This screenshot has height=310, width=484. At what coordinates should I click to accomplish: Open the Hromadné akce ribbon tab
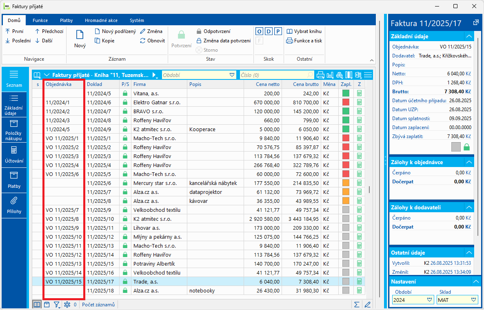(x=101, y=20)
